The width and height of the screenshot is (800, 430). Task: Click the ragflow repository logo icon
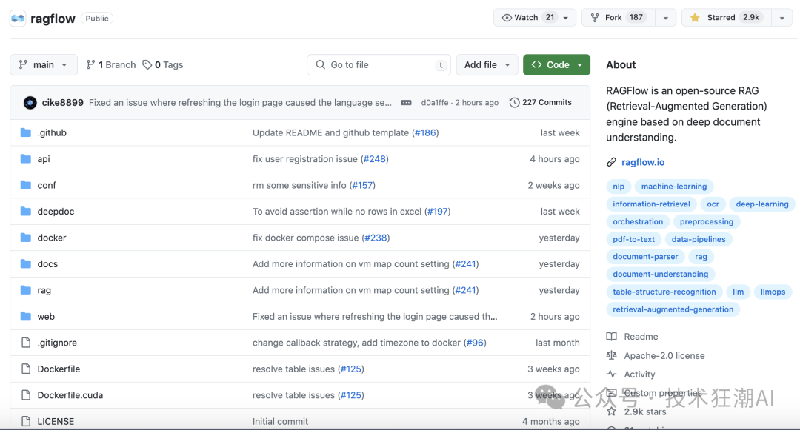click(18, 19)
